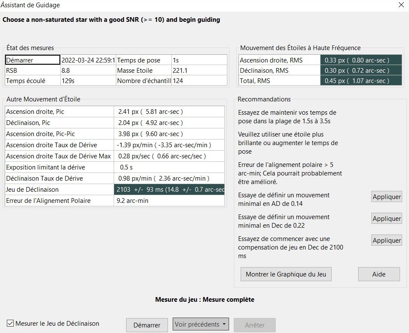Click the RSB value cell showing 8.8

point(88,71)
